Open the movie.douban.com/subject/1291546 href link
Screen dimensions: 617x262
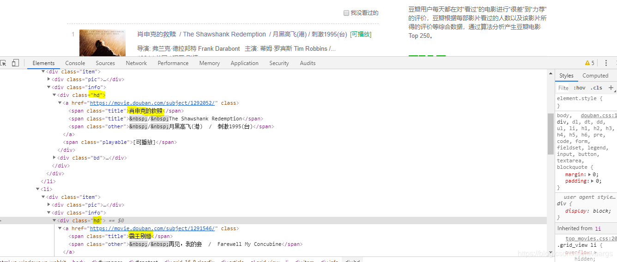tap(152, 228)
